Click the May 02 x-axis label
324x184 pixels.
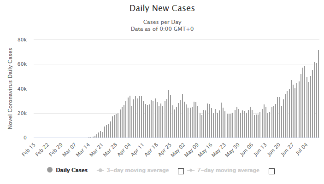pos(178,150)
